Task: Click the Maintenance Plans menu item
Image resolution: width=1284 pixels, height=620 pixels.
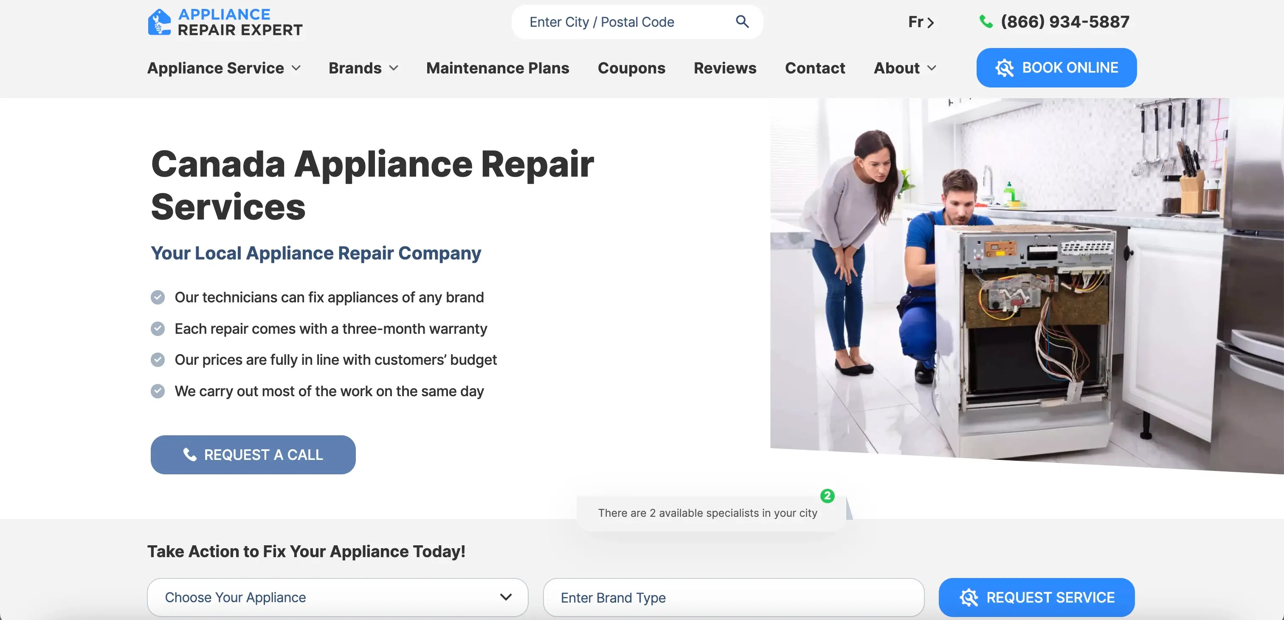Action: (497, 67)
